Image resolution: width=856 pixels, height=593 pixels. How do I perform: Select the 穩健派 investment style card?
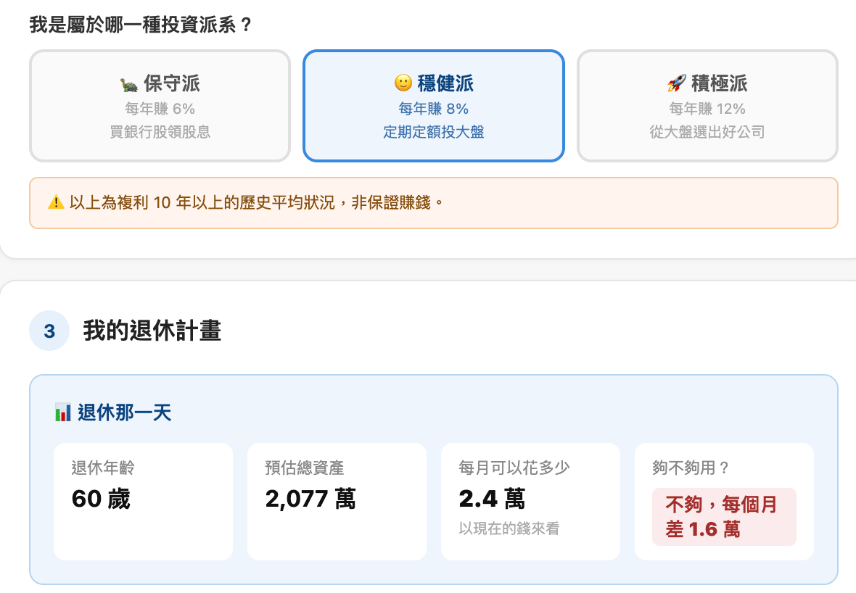pos(434,106)
